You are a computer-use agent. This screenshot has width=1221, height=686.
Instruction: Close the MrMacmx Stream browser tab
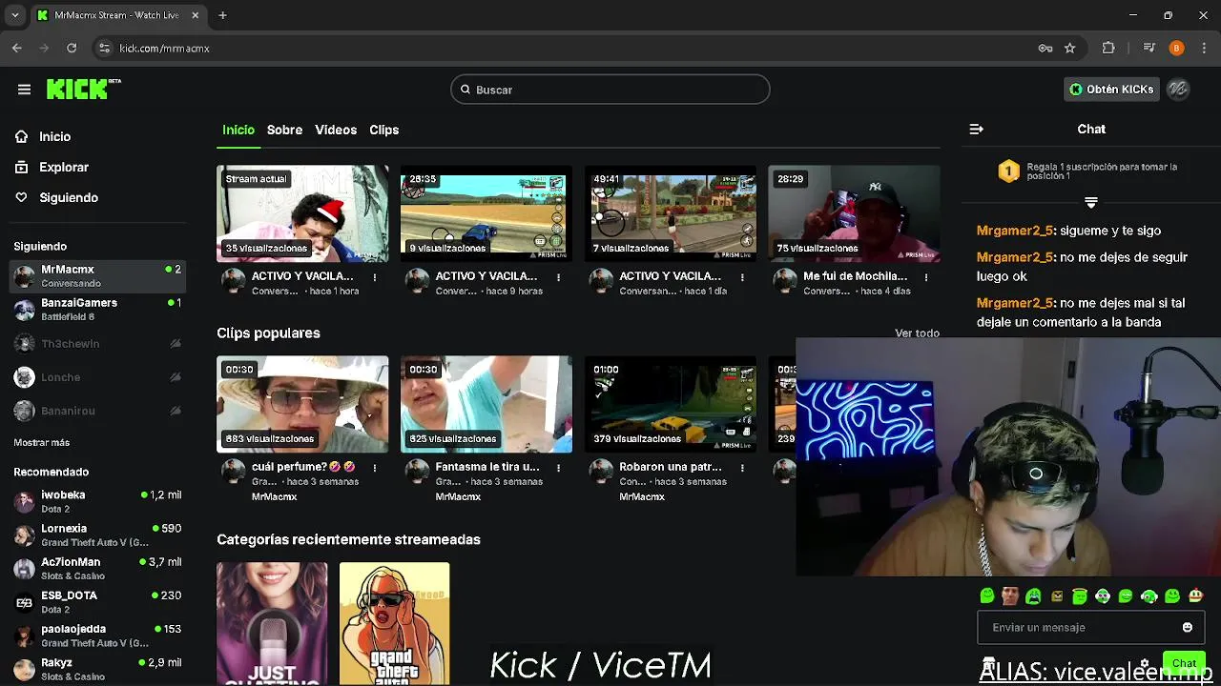196,15
